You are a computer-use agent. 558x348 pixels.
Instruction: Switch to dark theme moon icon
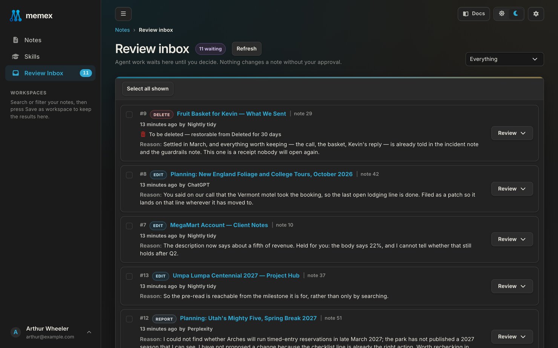[516, 14]
